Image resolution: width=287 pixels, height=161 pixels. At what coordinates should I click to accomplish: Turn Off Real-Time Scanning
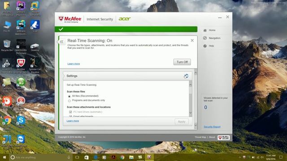click(182, 62)
